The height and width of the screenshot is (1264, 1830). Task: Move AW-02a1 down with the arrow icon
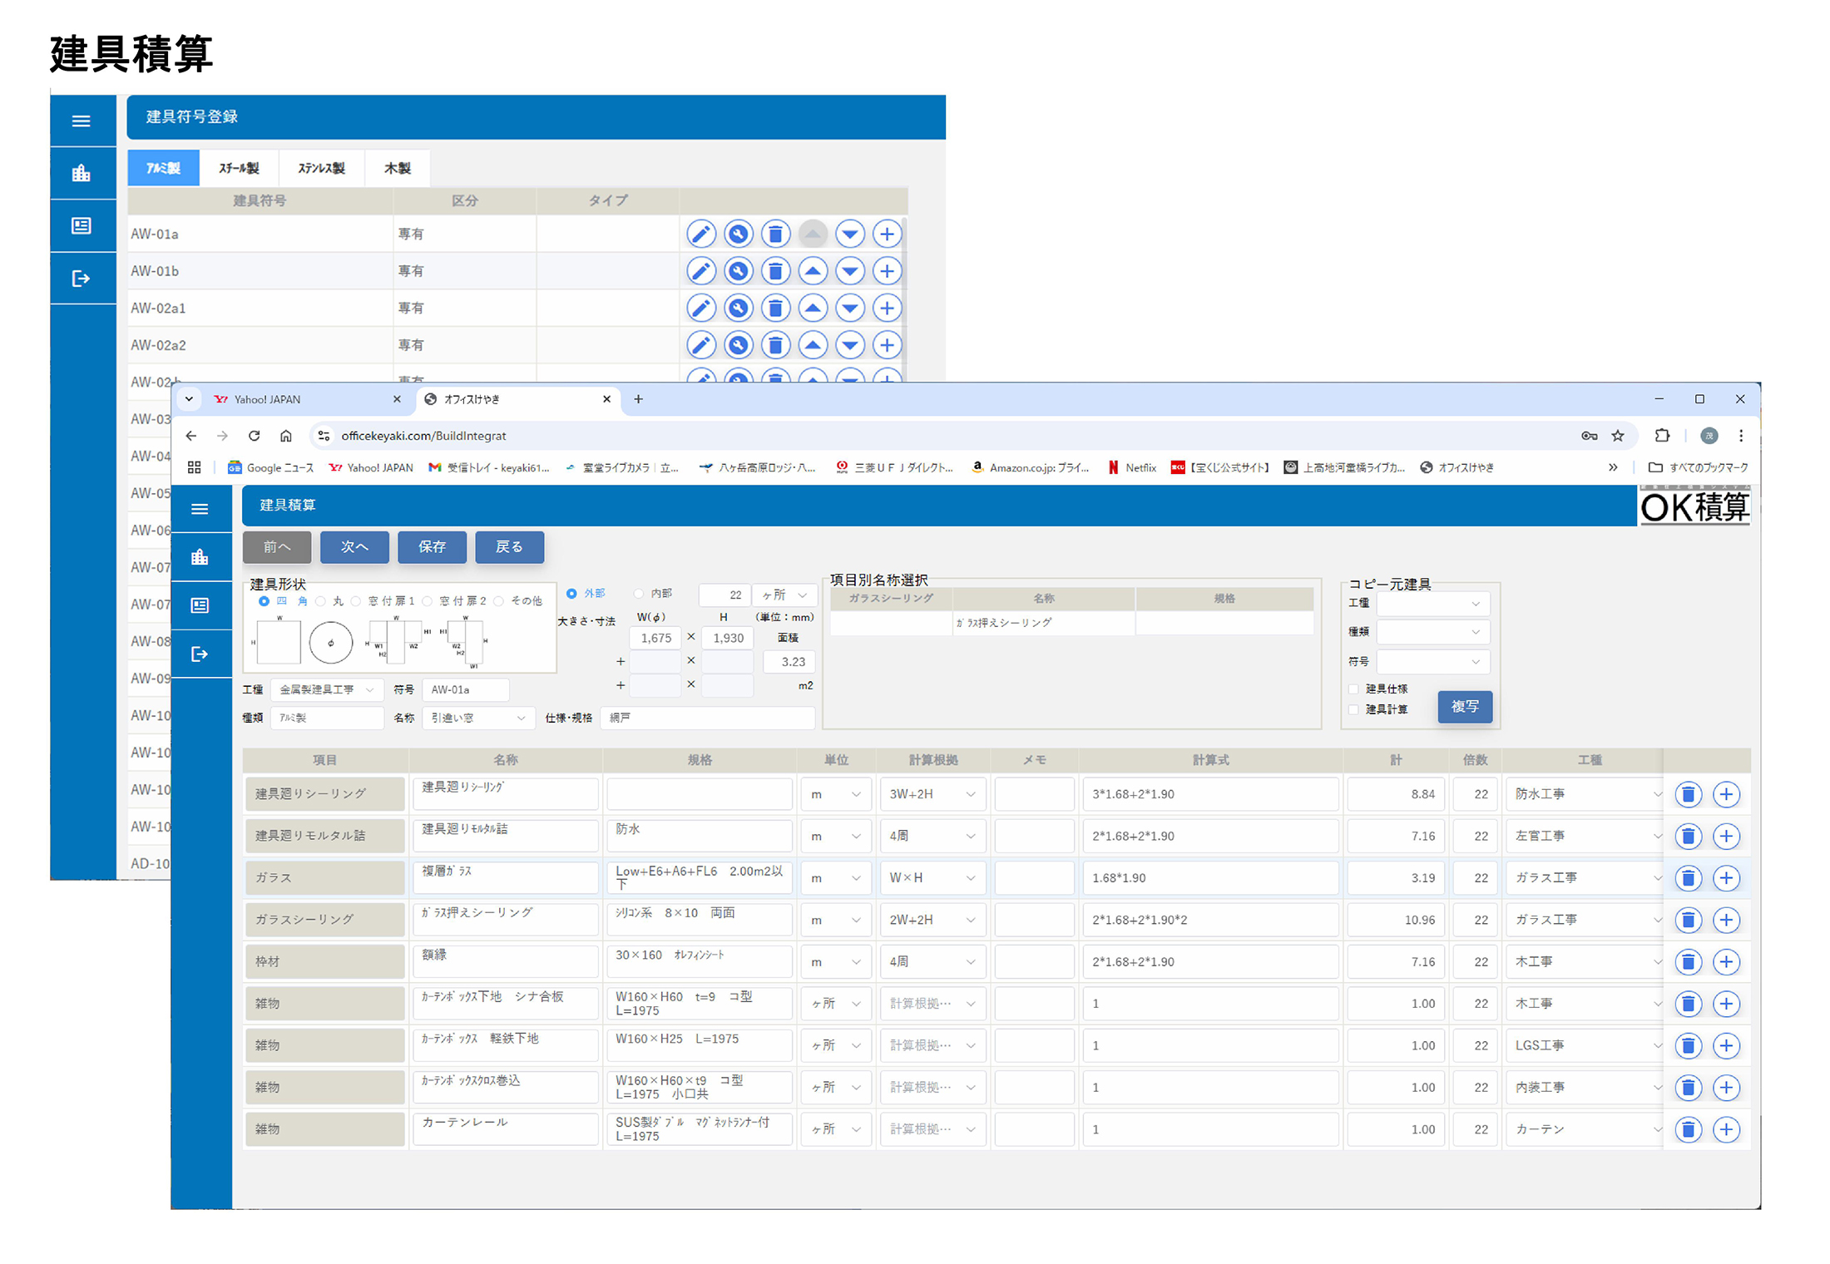click(849, 309)
